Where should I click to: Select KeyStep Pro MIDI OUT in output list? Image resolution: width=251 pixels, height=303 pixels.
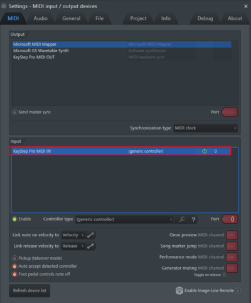[x=122, y=57]
